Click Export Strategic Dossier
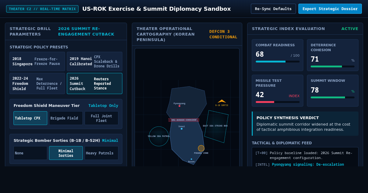The width and height of the screenshot is (368, 193). 330,9
